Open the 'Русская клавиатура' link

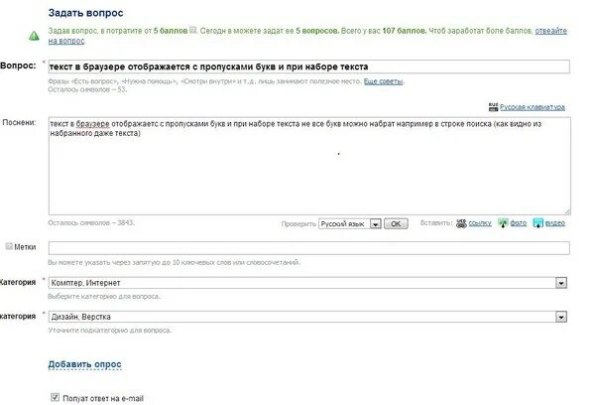533,106
